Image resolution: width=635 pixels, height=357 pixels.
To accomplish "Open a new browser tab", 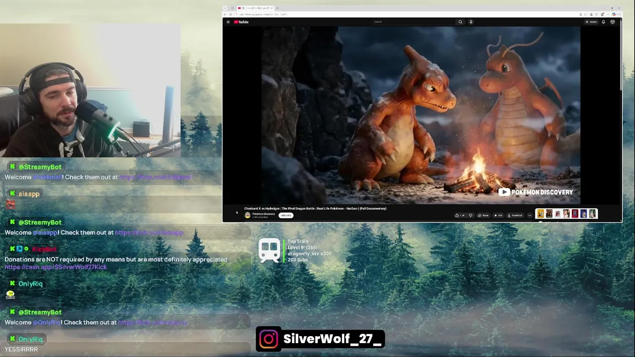I will coord(277,8).
